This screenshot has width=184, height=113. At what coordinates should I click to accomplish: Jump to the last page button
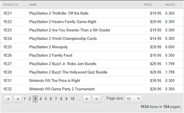[97, 99]
